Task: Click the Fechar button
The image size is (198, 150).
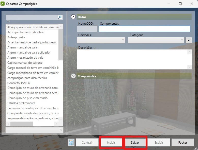Action: (x=183, y=143)
